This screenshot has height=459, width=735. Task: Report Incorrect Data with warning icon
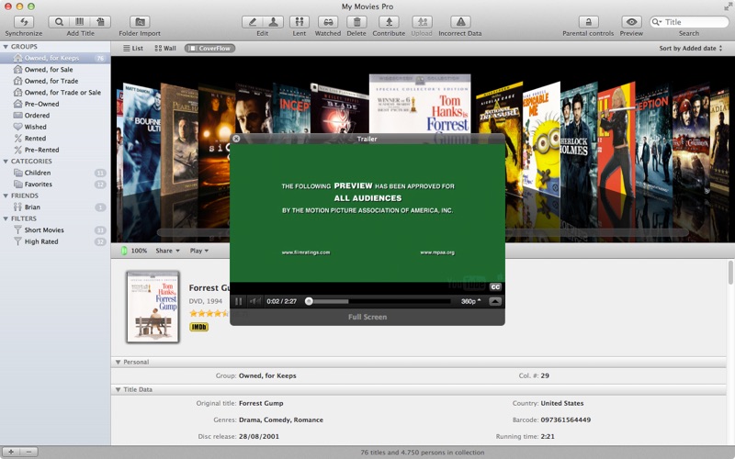pyautogui.click(x=460, y=21)
